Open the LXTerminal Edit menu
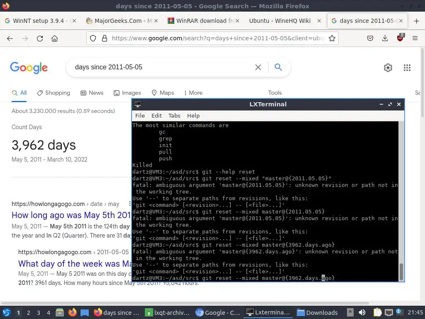 click(156, 115)
